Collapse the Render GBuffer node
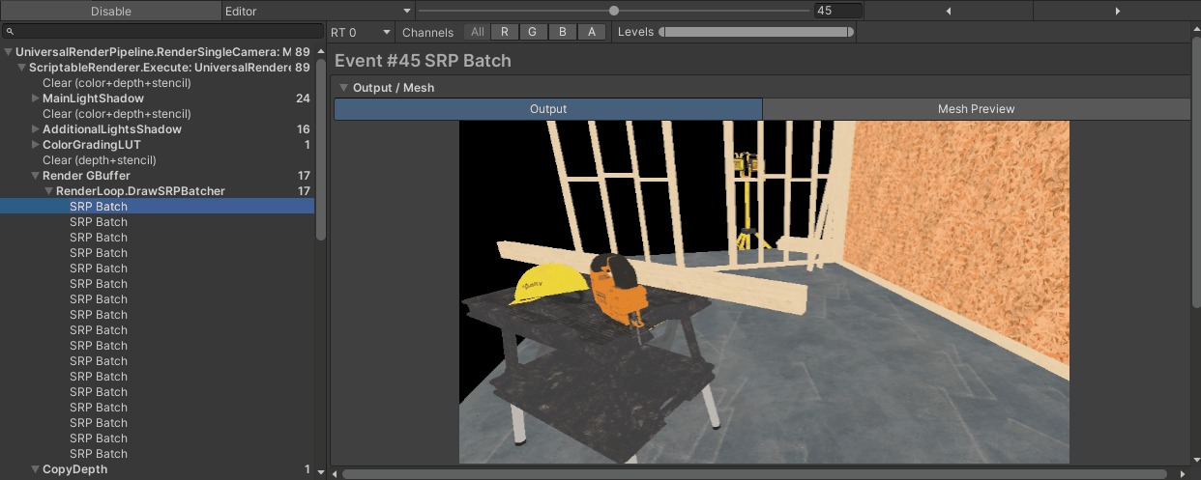1201x480 pixels. [x=36, y=176]
